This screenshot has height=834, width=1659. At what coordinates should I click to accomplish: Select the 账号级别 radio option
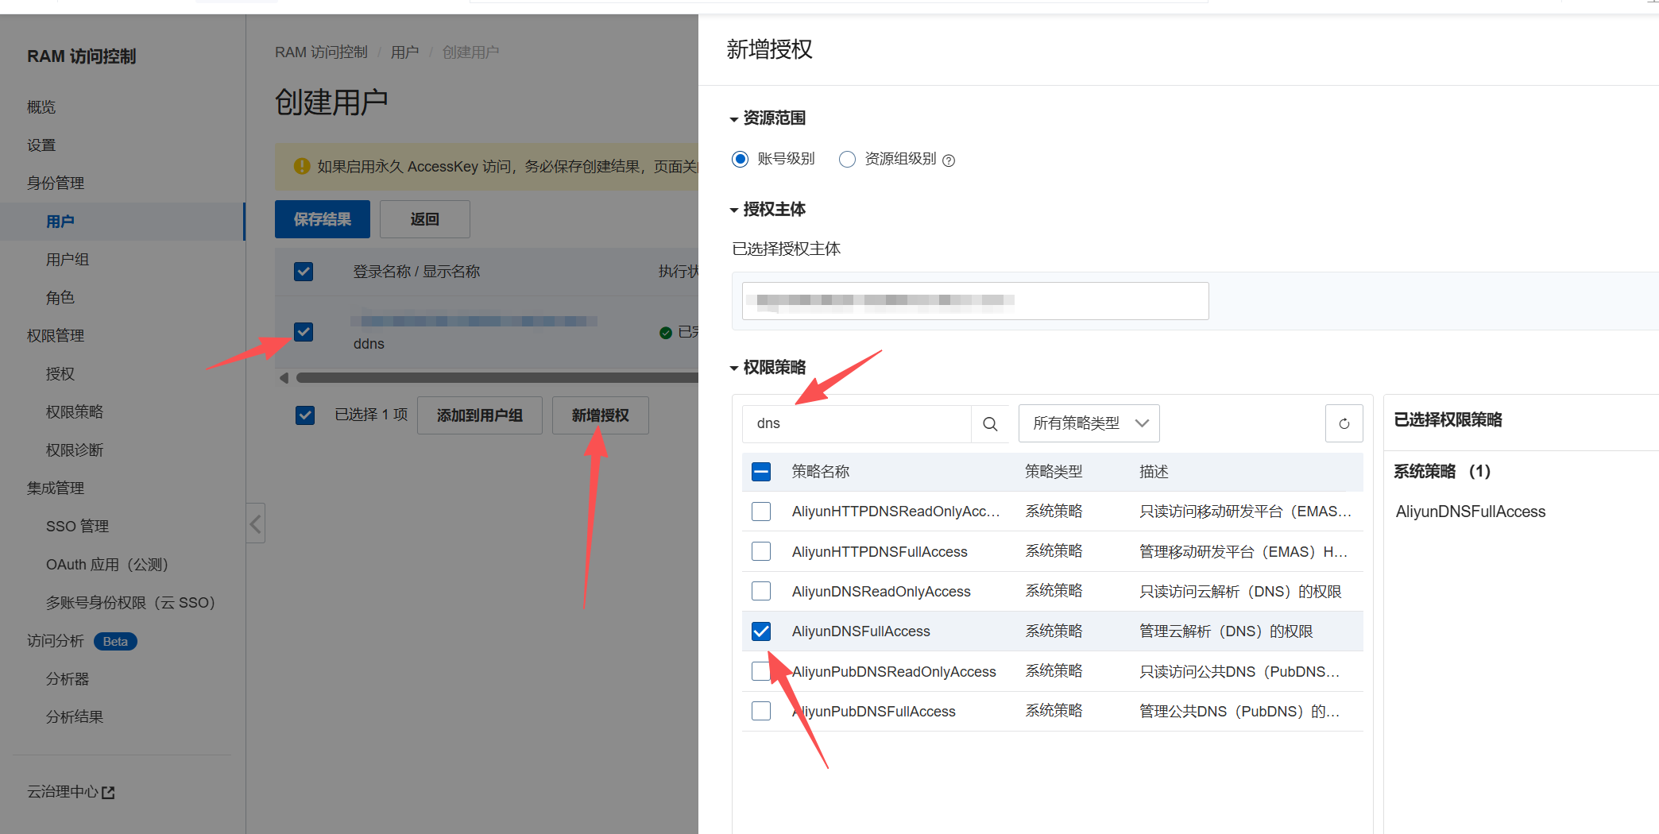tap(741, 160)
